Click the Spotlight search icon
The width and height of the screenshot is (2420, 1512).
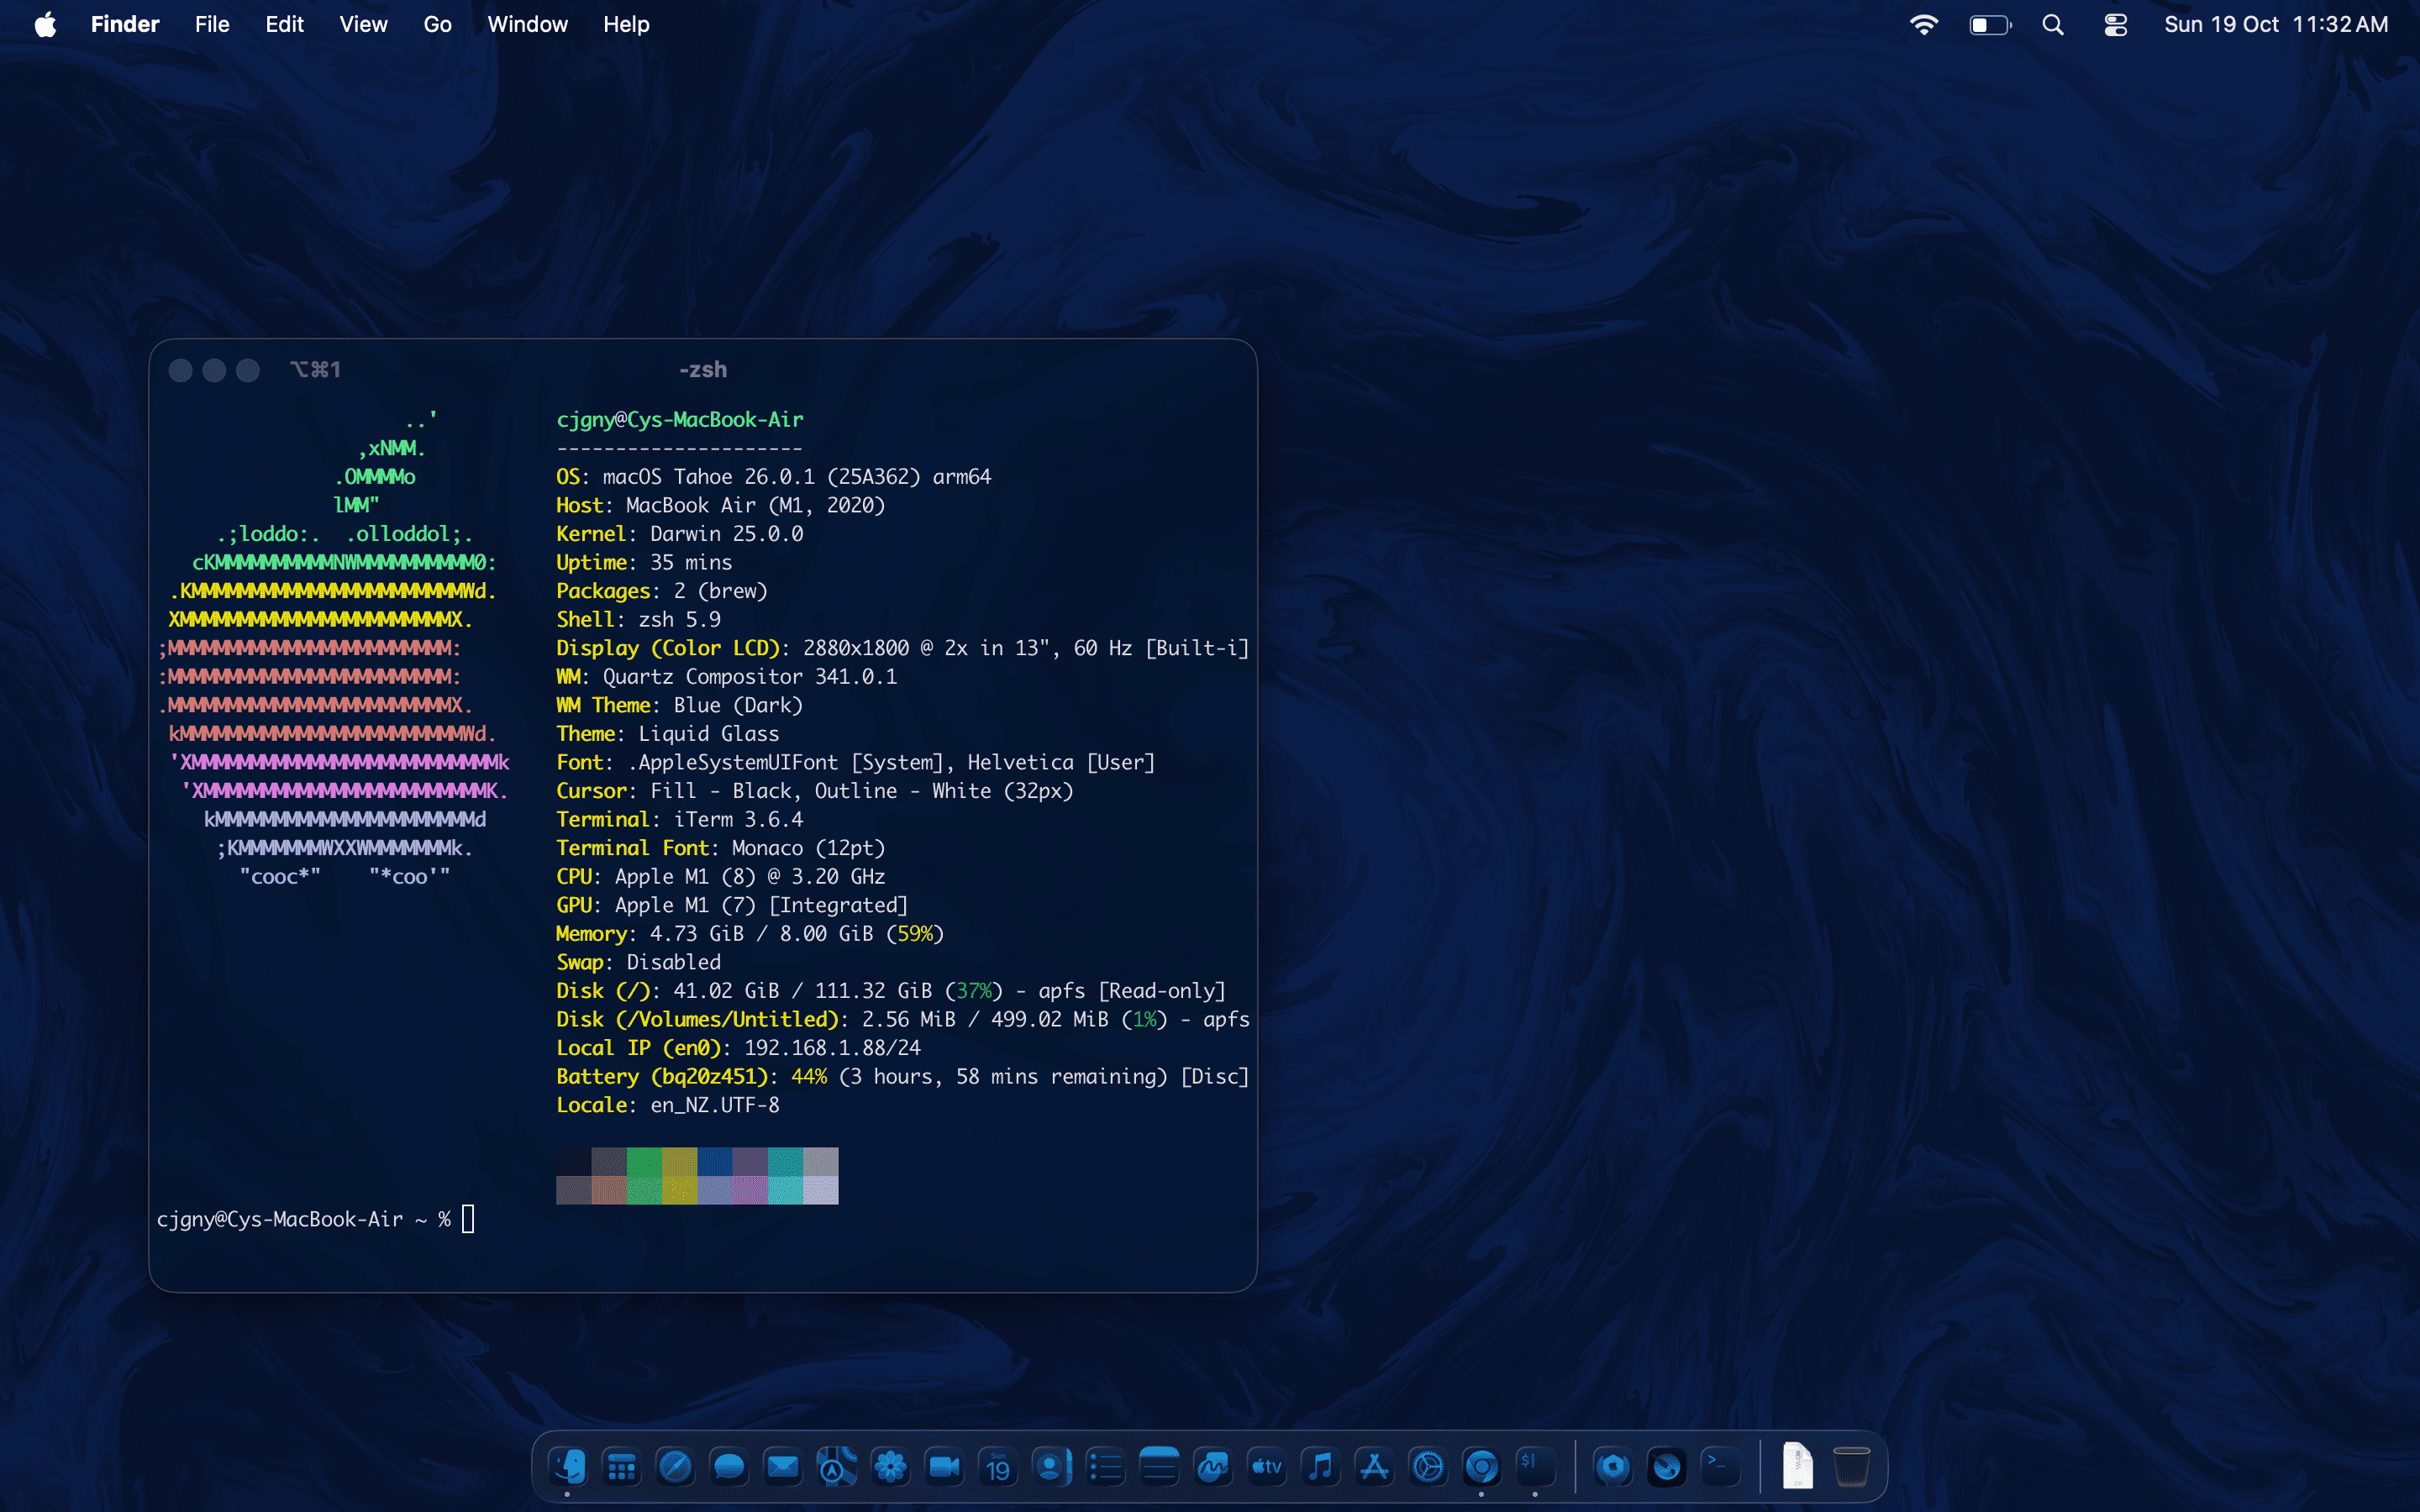(x=2053, y=25)
